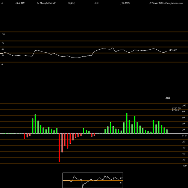Open the mini overview chart at bottom

coord(93,180)
